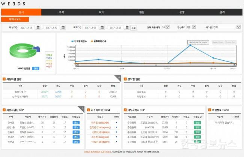The width and height of the screenshot is (244, 157).
Task: Click 관심 badge in the 건축과 28-count row
Action: click(x=76, y=123)
